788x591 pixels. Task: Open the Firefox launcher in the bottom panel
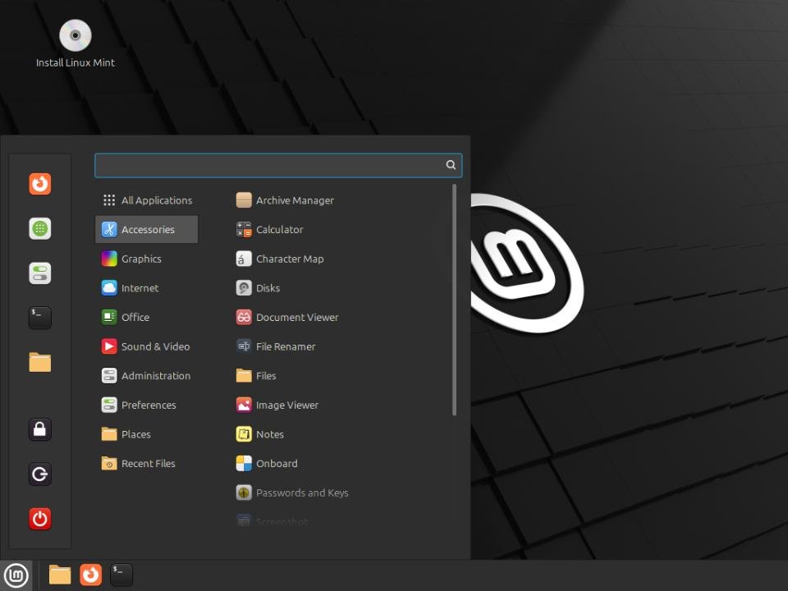(x=90, y=575)
